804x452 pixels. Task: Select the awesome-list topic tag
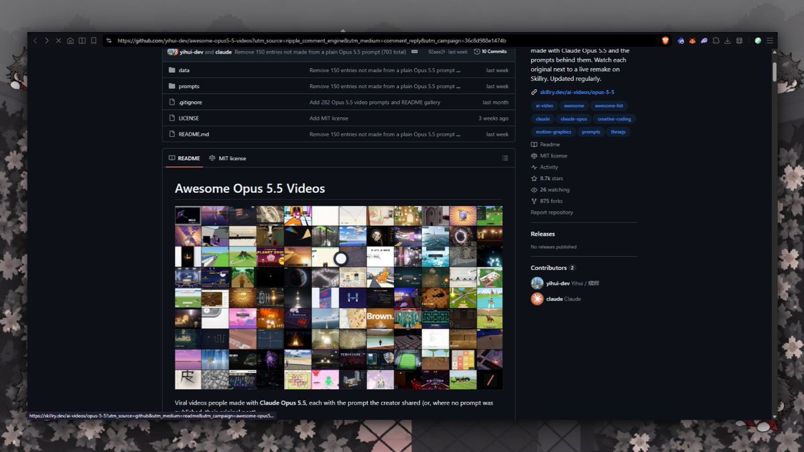609,106
